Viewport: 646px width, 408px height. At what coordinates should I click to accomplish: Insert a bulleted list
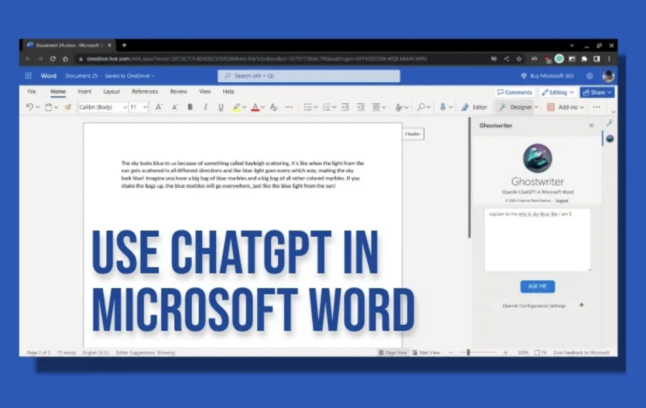pos(308,107)
